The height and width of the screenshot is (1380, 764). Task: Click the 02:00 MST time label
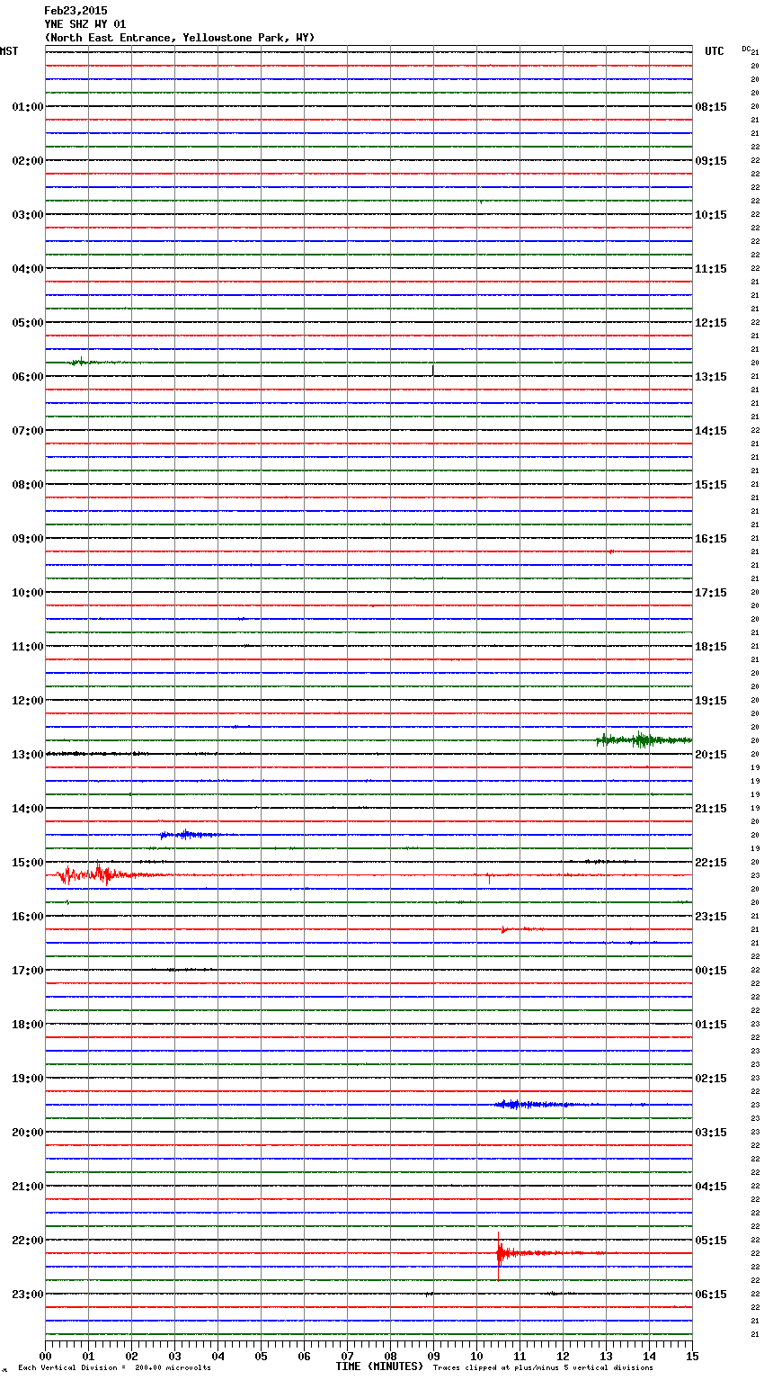click(28, 161)
